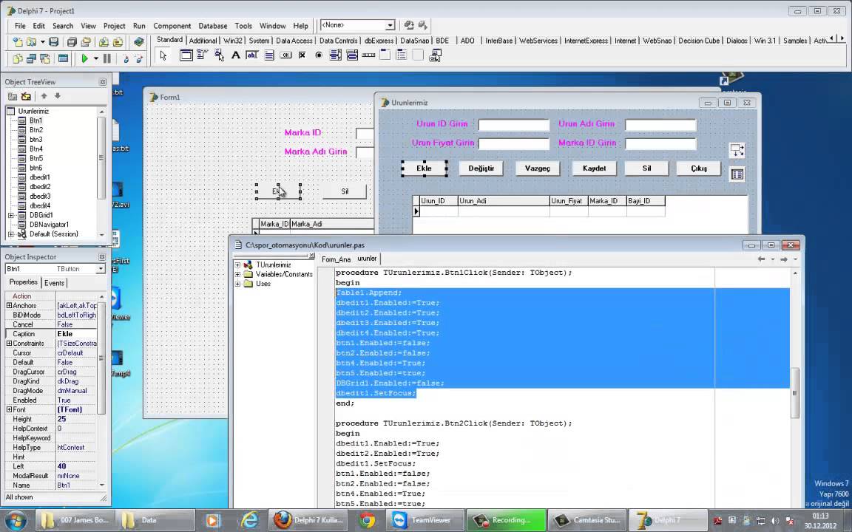Pick the ListBox component in palette
852x532 pixels.
pyautogui.click(x=335, y=55)
